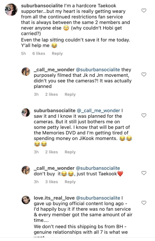This screenshot has width=155, height=241.
Task: Open _call_me_wonder's avatar on planned cameras reply
Action: (26, 72)
